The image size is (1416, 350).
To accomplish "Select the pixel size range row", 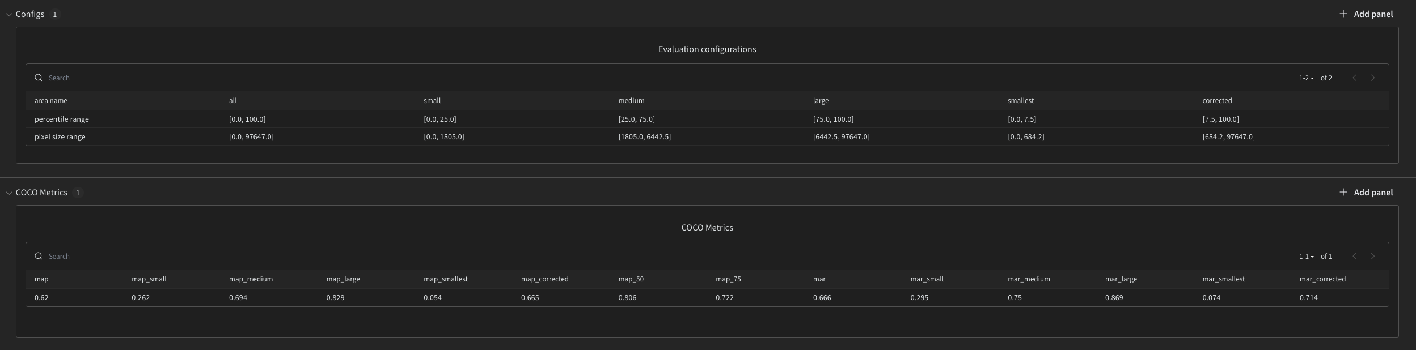I will tap(60, 137).
